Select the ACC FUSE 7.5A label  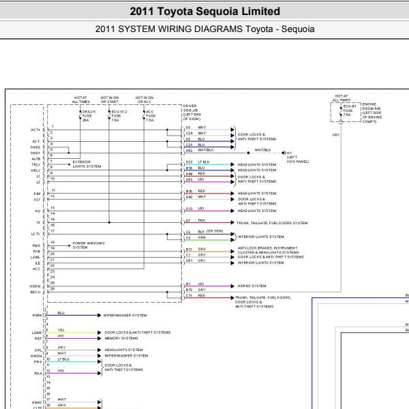151,116
